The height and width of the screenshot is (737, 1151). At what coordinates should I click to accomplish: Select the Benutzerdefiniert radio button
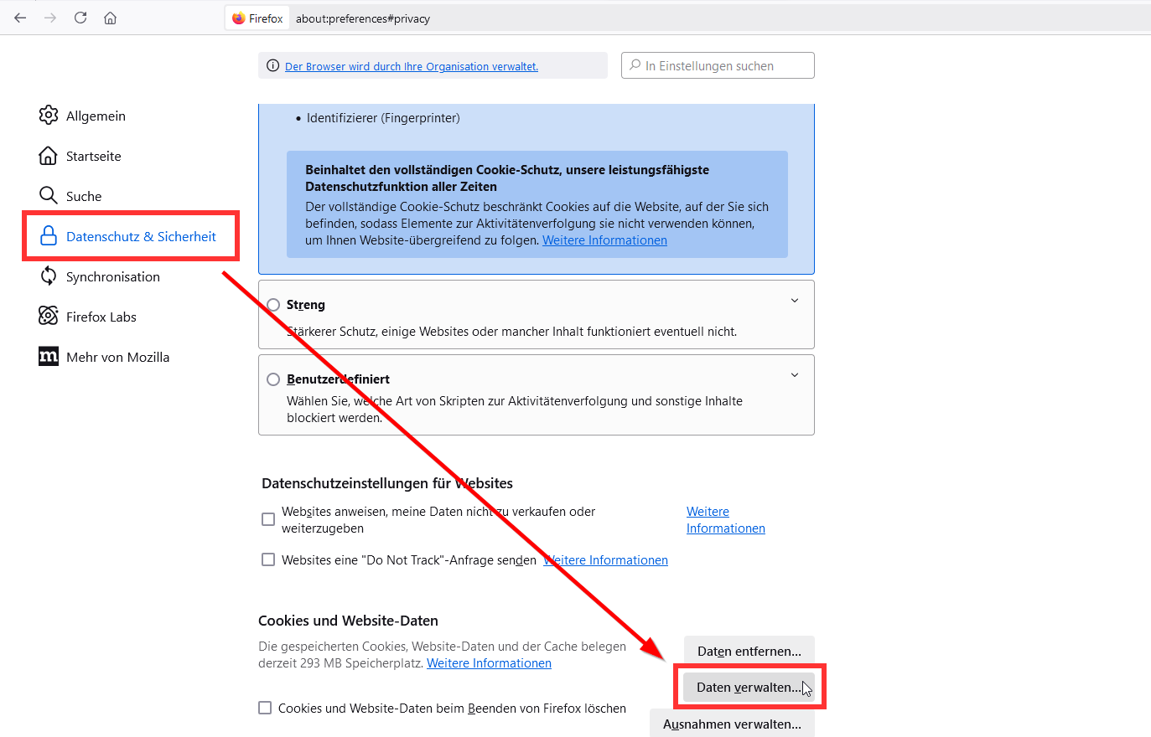click(273, 379)
